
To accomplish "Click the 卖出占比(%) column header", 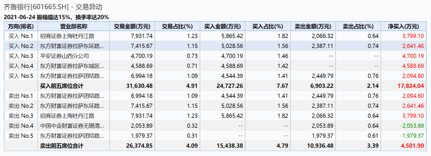I will coord(358,26).
